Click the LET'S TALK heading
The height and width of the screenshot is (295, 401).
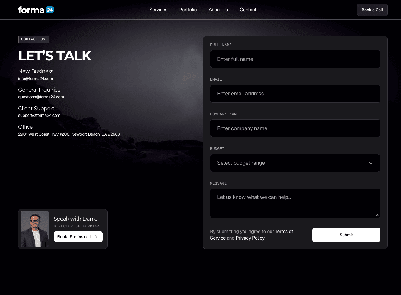coord(55,56)
